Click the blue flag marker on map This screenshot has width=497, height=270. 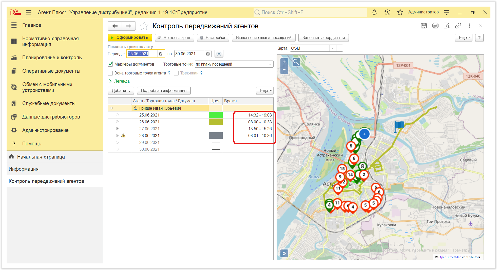[x=399, y=126]
